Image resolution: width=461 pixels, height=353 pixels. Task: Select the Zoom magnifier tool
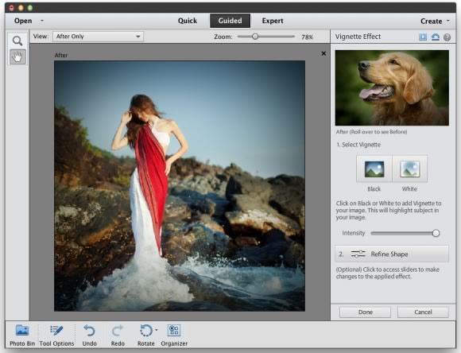[x=17, y=41]
